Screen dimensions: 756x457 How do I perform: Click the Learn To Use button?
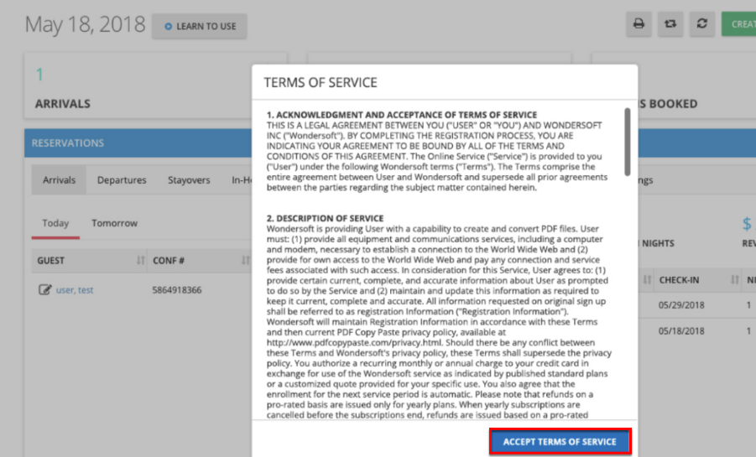pyautogui.click(x=200, y=26)
